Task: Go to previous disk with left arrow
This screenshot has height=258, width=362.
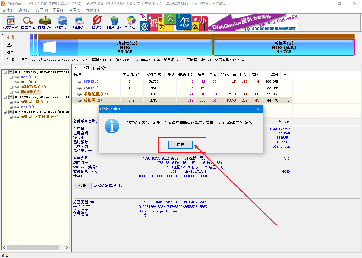Action: pyautogui.click(x=8, y=37)
